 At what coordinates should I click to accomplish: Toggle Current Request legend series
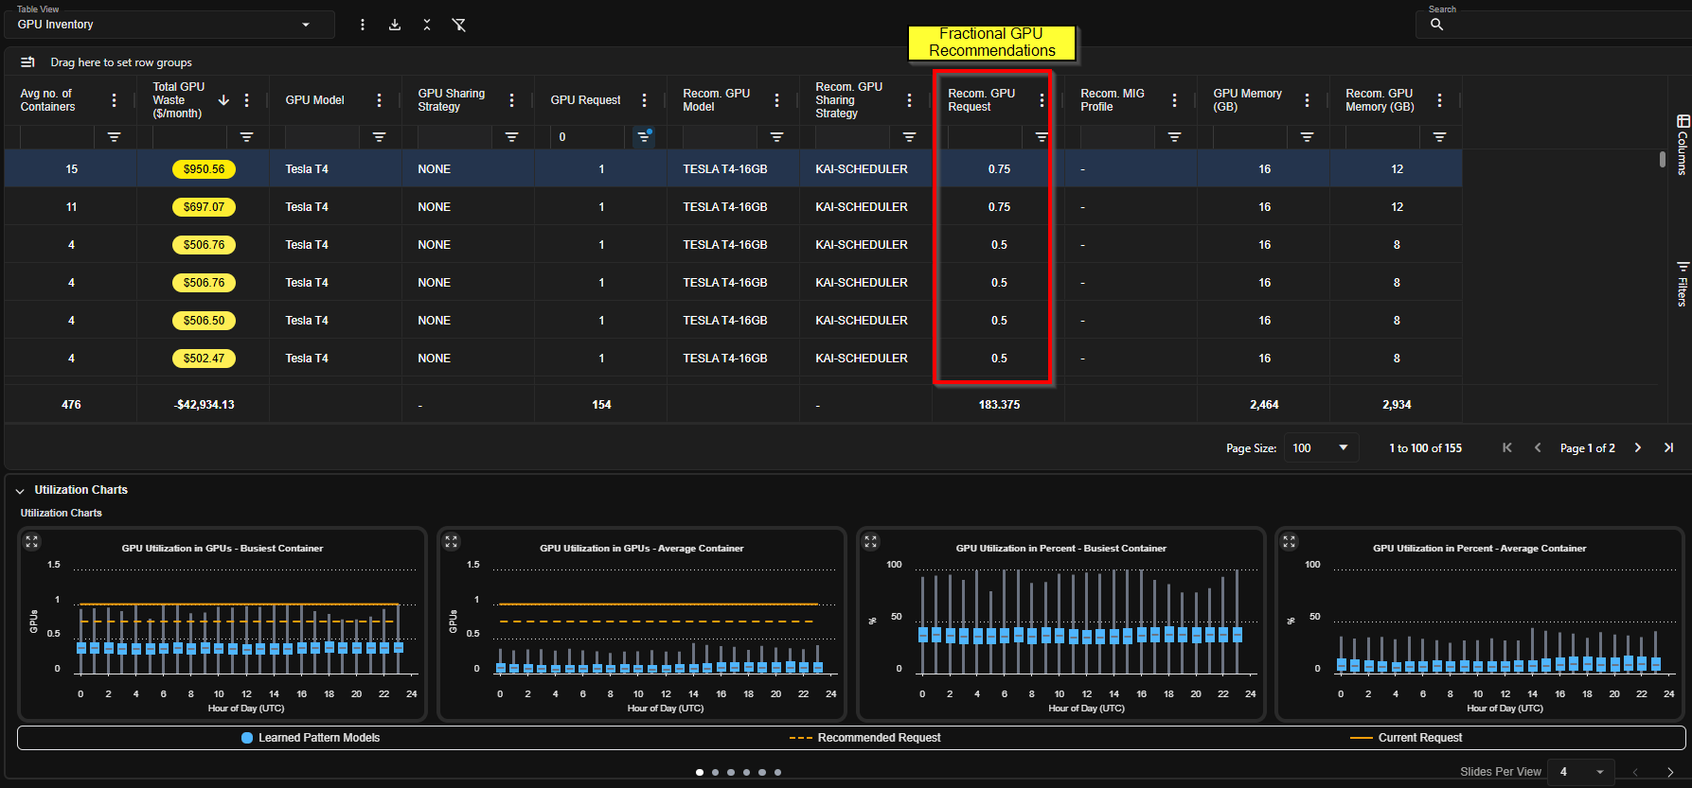pos(1406,738)
